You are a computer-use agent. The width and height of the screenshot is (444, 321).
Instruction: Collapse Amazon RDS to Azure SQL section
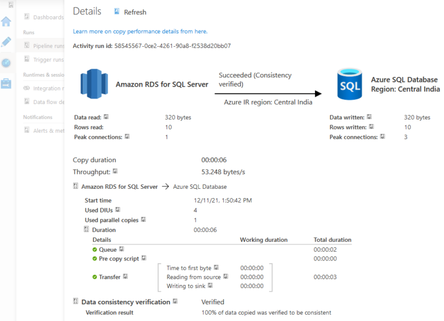[76, 186]
